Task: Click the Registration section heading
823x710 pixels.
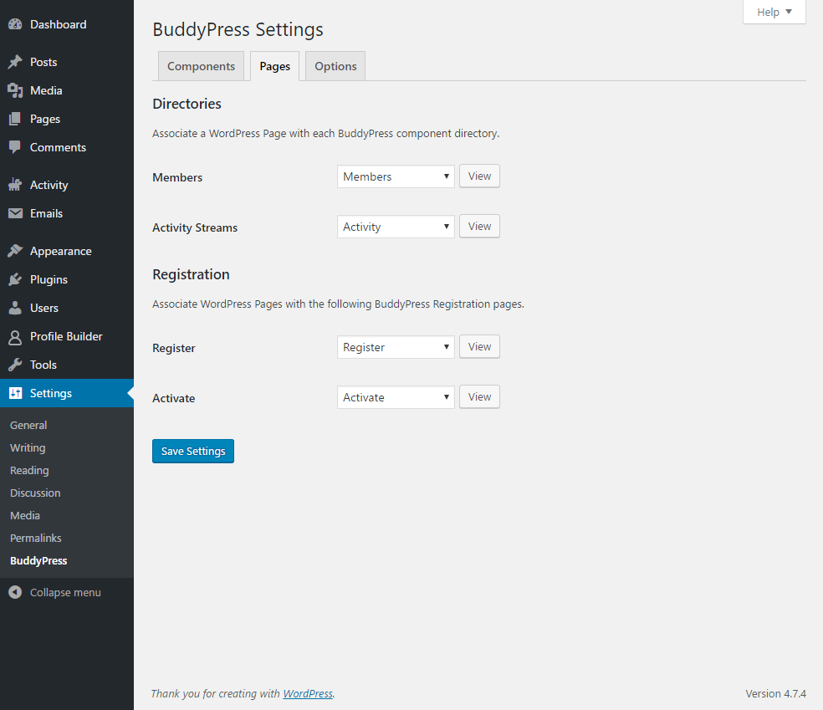Action: tap(191, 274)
